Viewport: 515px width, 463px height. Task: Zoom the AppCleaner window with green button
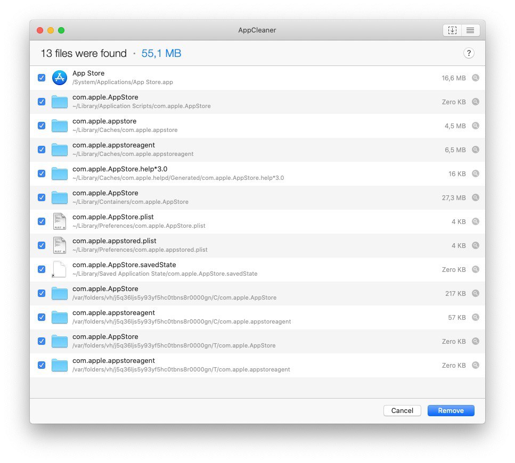pyautogui.click(x=61, y=30)
